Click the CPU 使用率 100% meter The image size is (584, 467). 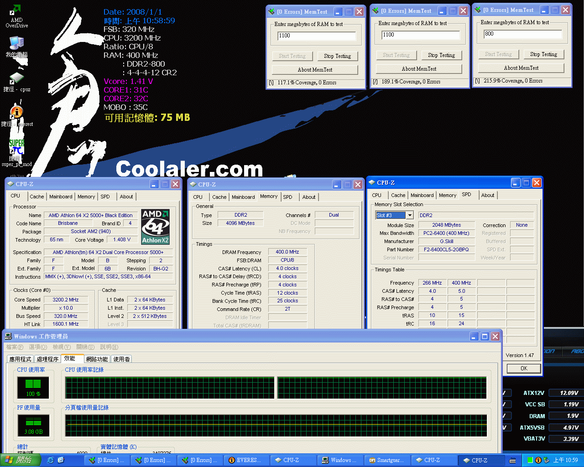[33, 388]
